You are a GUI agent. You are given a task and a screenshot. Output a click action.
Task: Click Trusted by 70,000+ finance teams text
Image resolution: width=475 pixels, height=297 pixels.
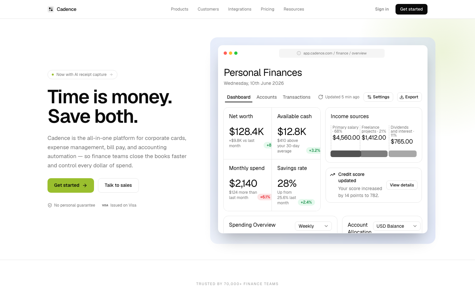(x=237, y=284)
